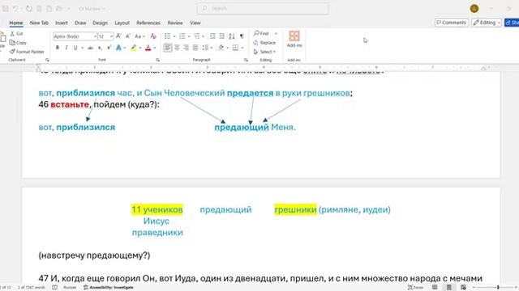The height and width of the screenshot is (291, 519).
Task: Open the user account avatar
Action: pyautogui.click(x=474, y=9)
